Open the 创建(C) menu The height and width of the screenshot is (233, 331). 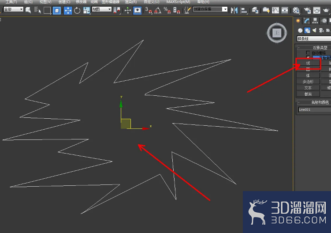[x=64, y=2]
